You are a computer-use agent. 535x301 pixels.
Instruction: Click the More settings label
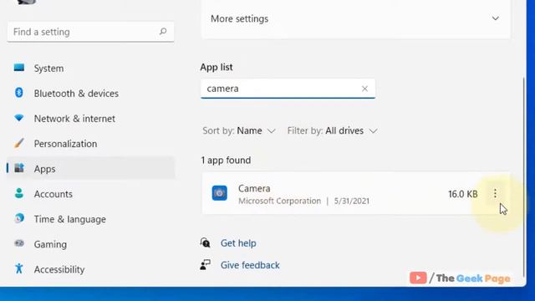coord(240,18)
